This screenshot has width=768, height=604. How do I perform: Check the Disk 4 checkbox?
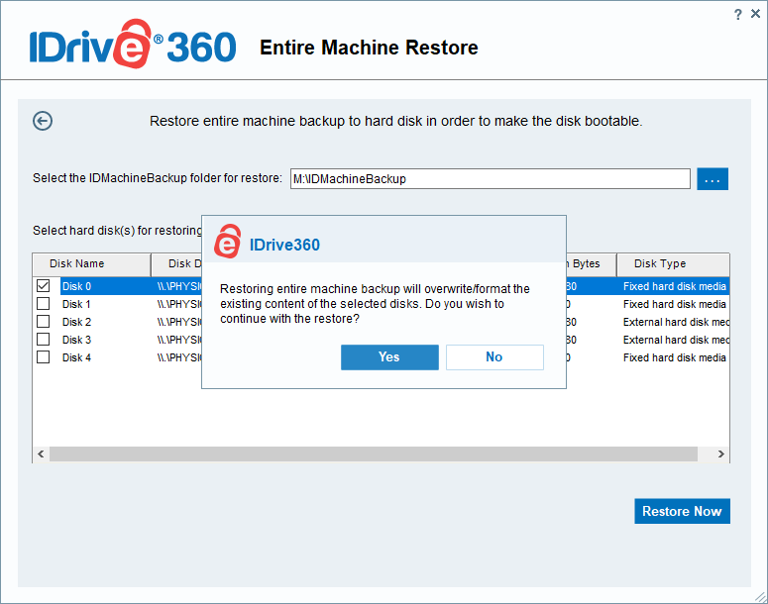pos(44,357)
